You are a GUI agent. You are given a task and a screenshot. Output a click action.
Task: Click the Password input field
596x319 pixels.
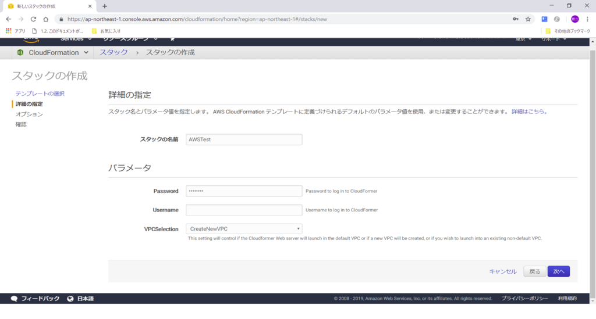[244, 191]
